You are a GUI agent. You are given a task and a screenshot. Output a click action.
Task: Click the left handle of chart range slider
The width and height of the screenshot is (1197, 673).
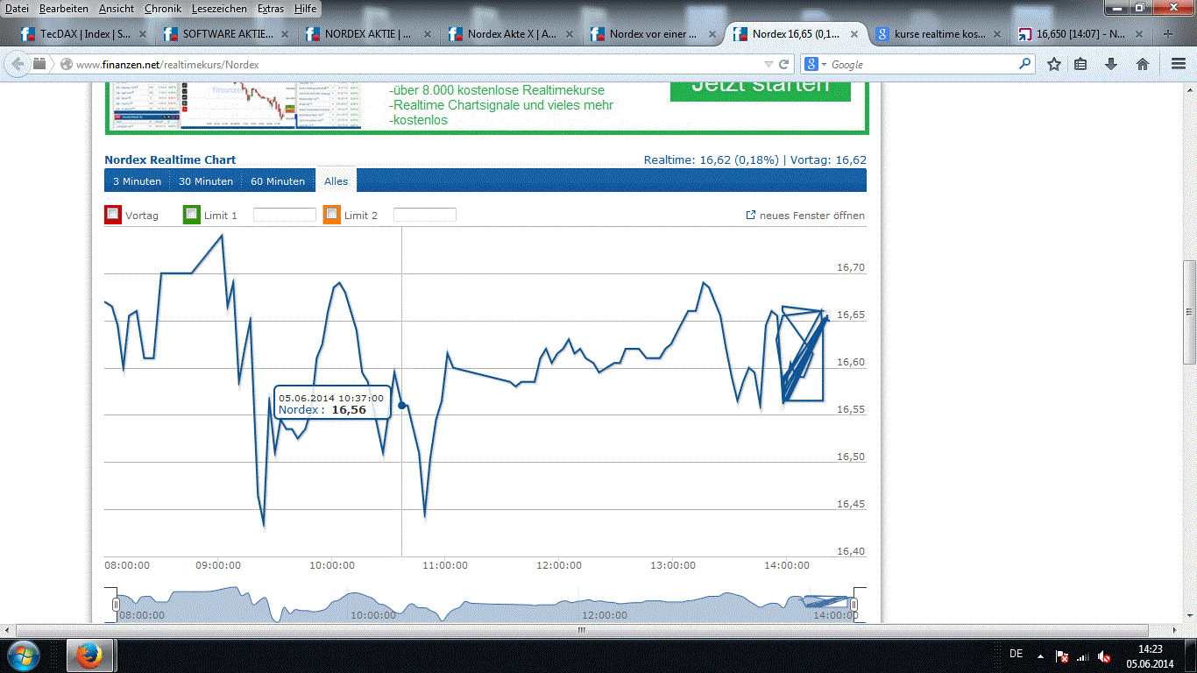[116, 605]
